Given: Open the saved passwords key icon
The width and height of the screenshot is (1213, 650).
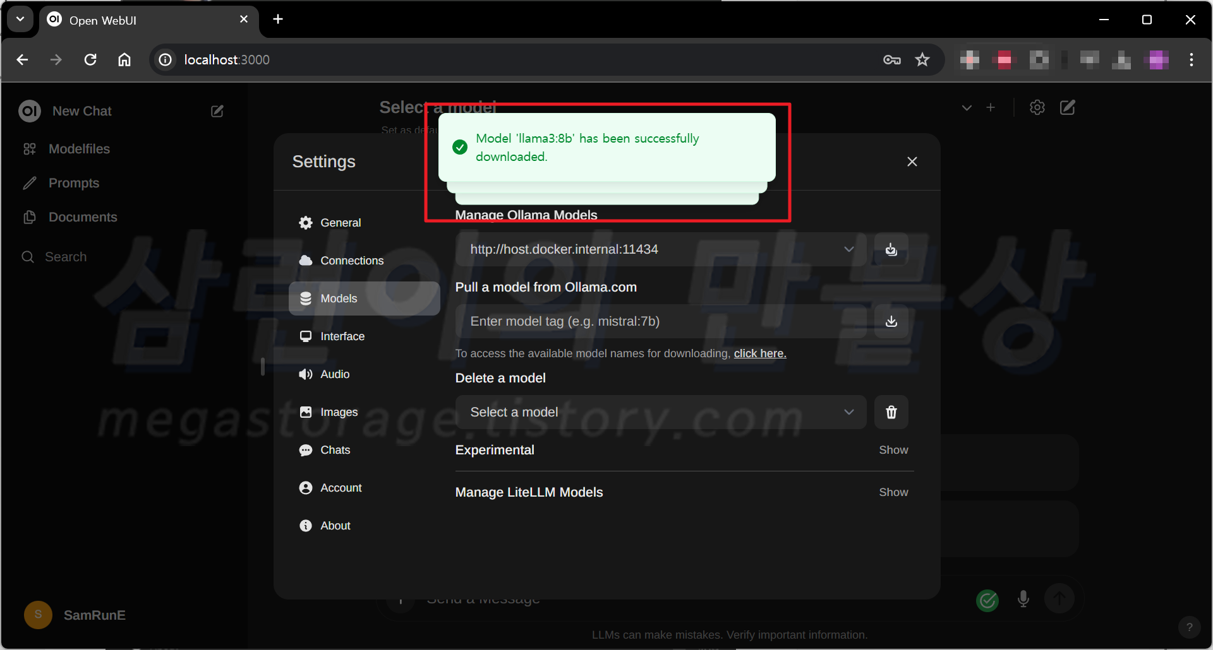Looking at the screenshot, I should [x=892, y=60].
